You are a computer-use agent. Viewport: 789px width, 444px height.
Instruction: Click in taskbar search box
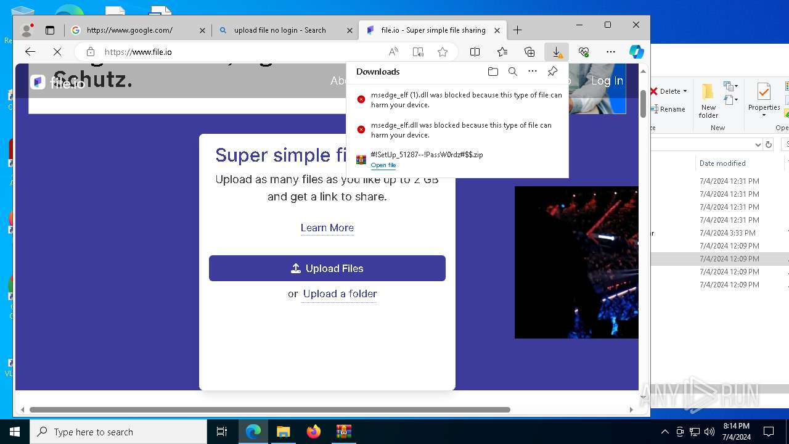pyautogui.click(x=118, y=432)
